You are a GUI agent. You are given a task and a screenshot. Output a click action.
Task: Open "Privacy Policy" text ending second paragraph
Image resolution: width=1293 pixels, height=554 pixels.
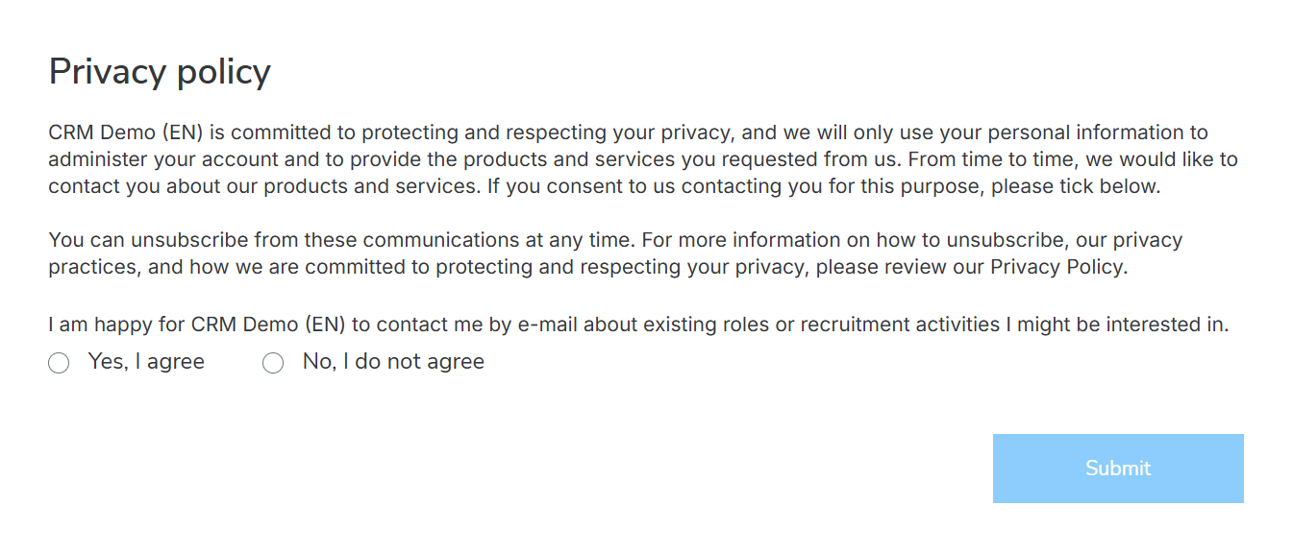pyautogui.click(x=1057, y=267)
